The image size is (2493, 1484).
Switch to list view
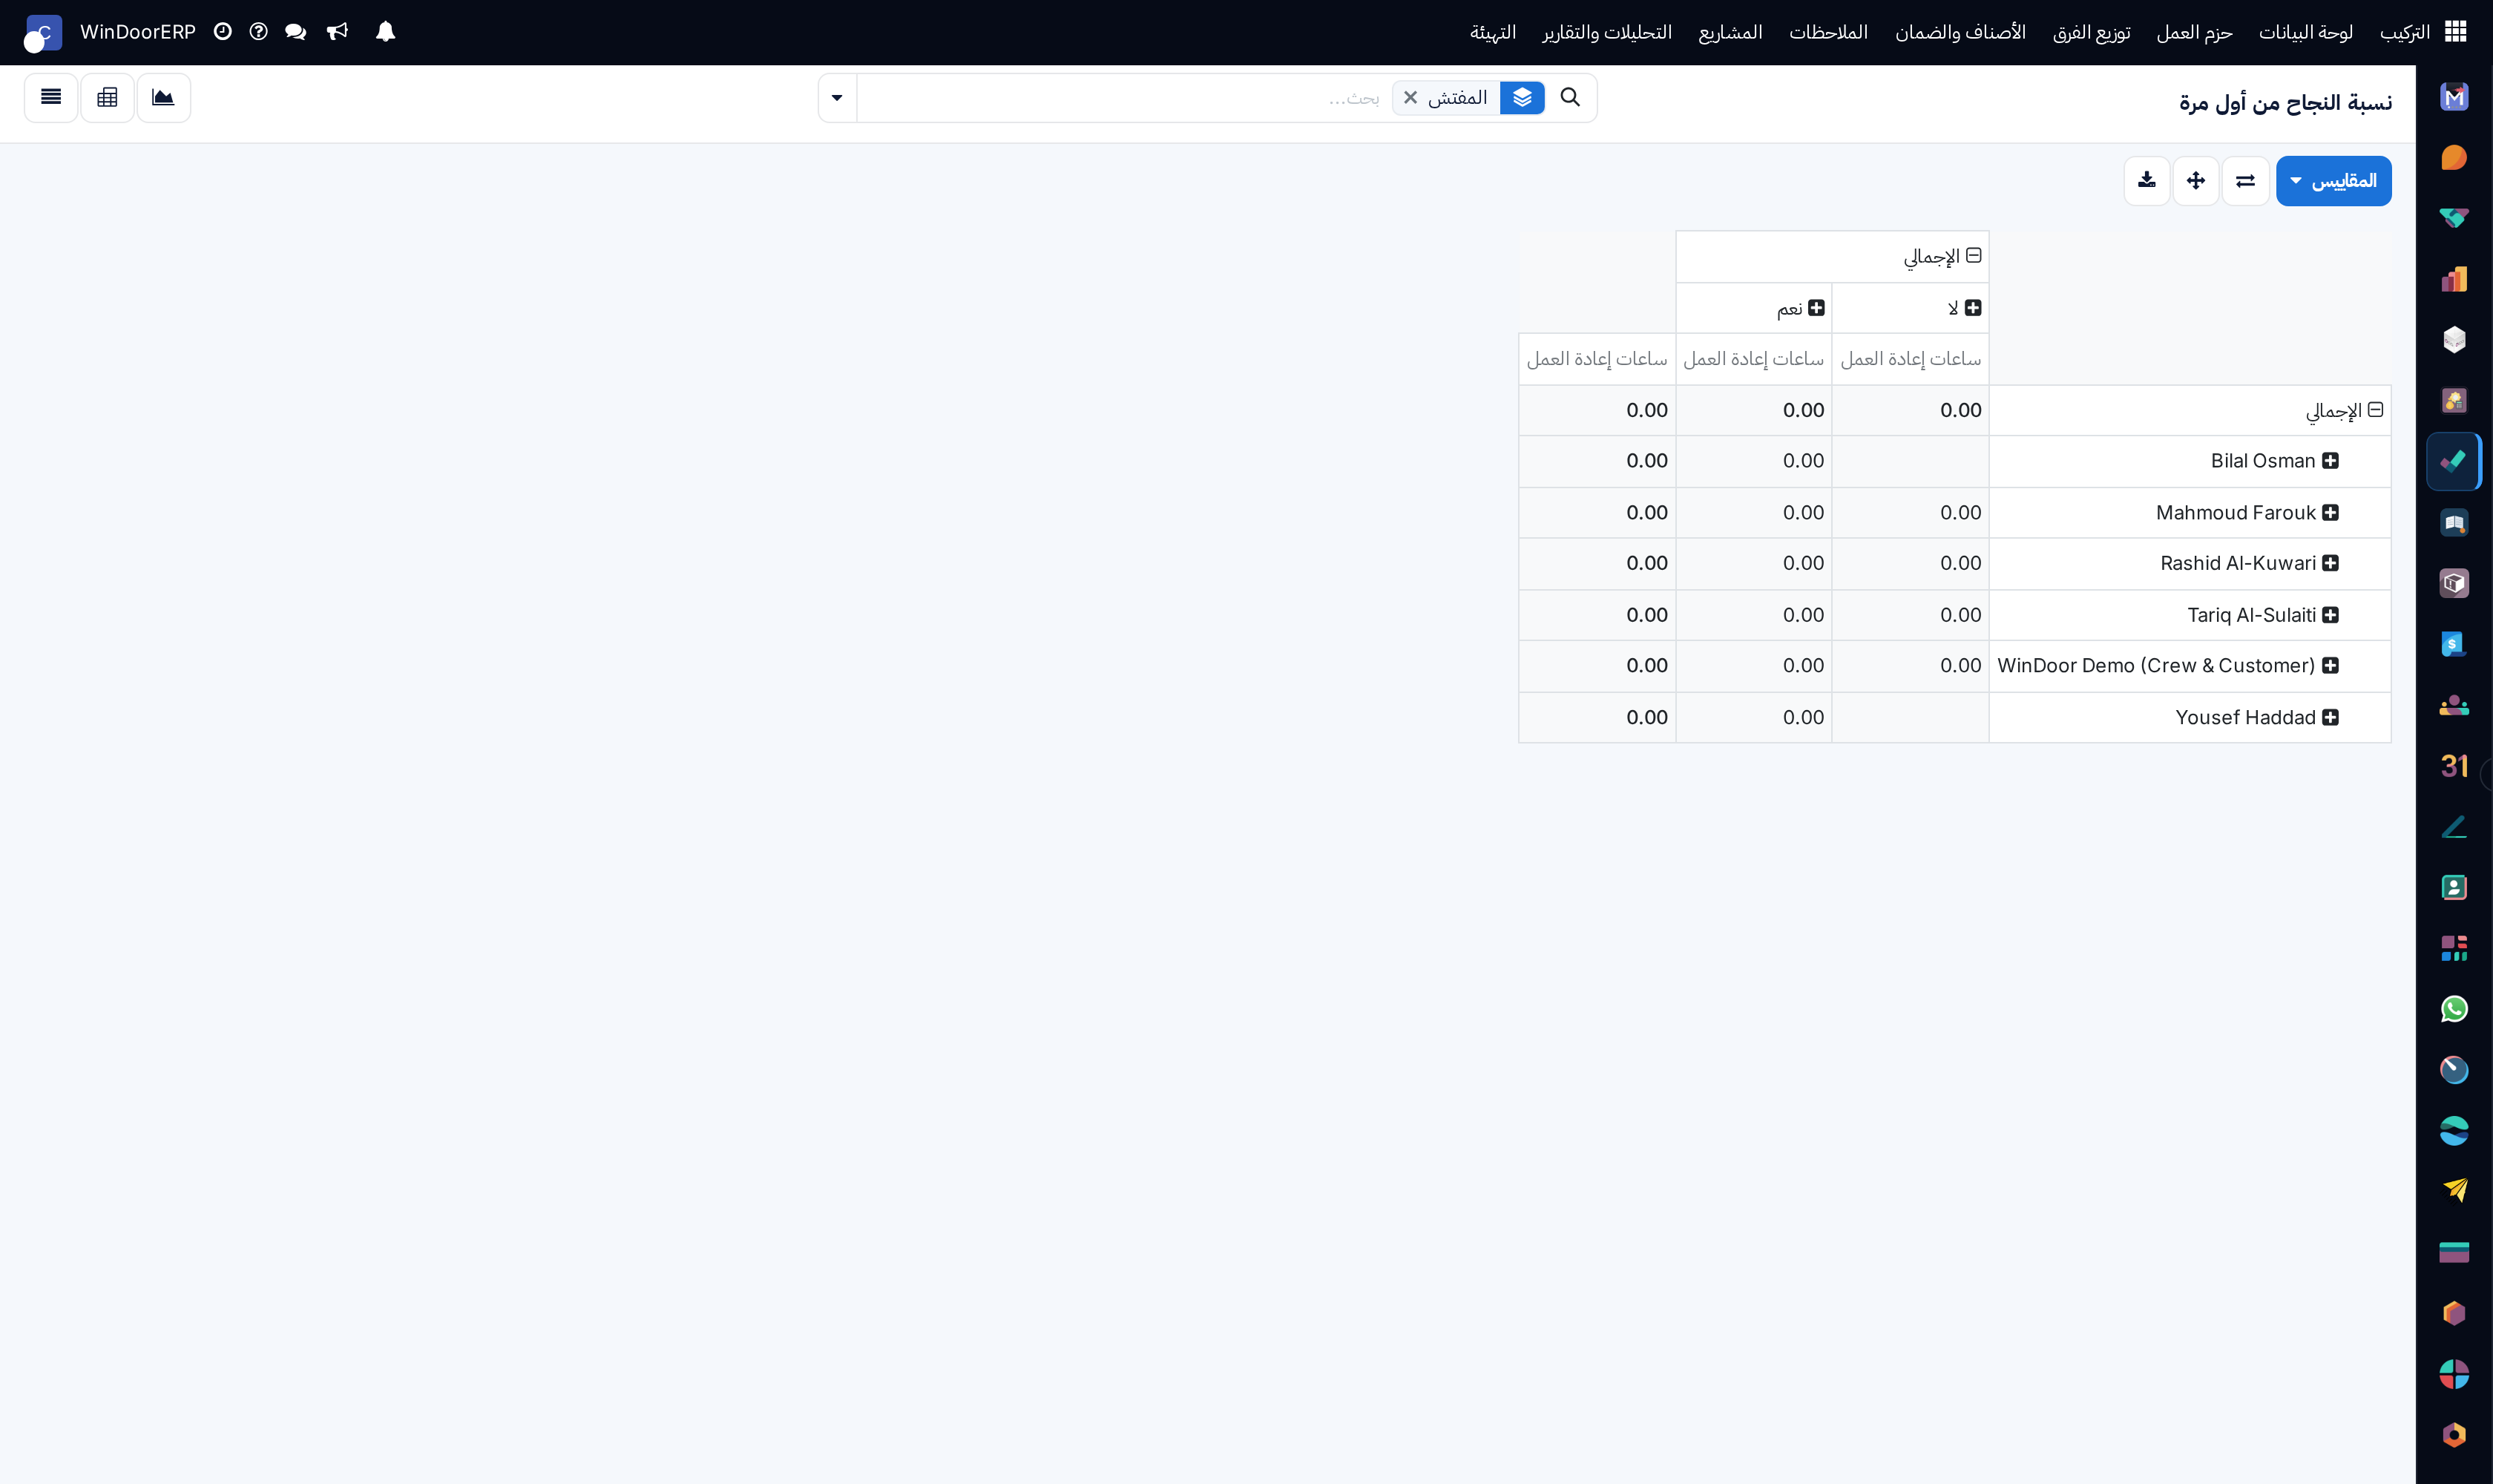click(51, 97)
